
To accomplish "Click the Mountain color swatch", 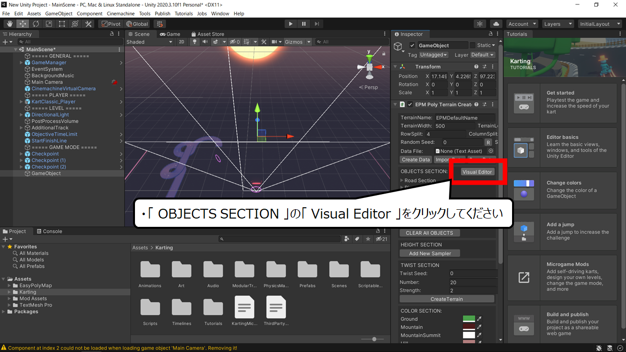I will [x=469, y=327].
